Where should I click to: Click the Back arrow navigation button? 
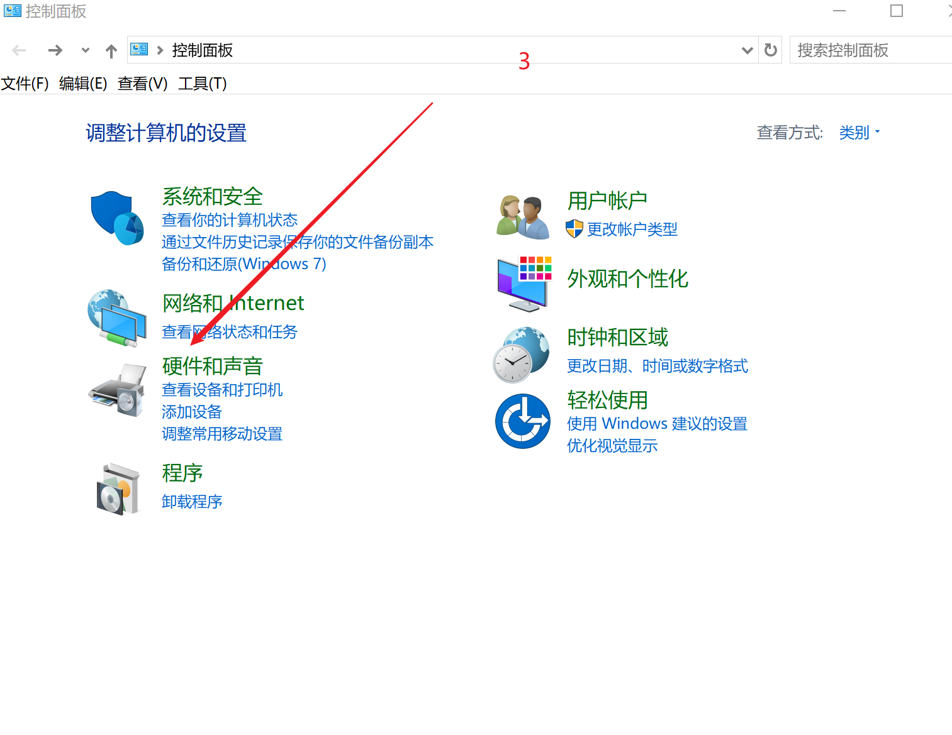click(20, 50)
